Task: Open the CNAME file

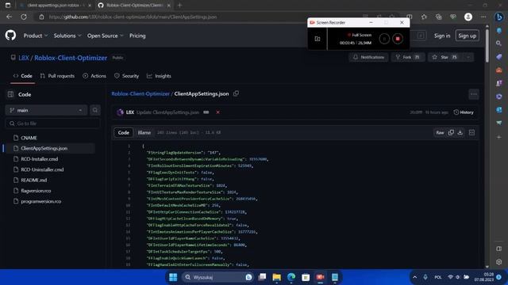Action: [29, 138]
